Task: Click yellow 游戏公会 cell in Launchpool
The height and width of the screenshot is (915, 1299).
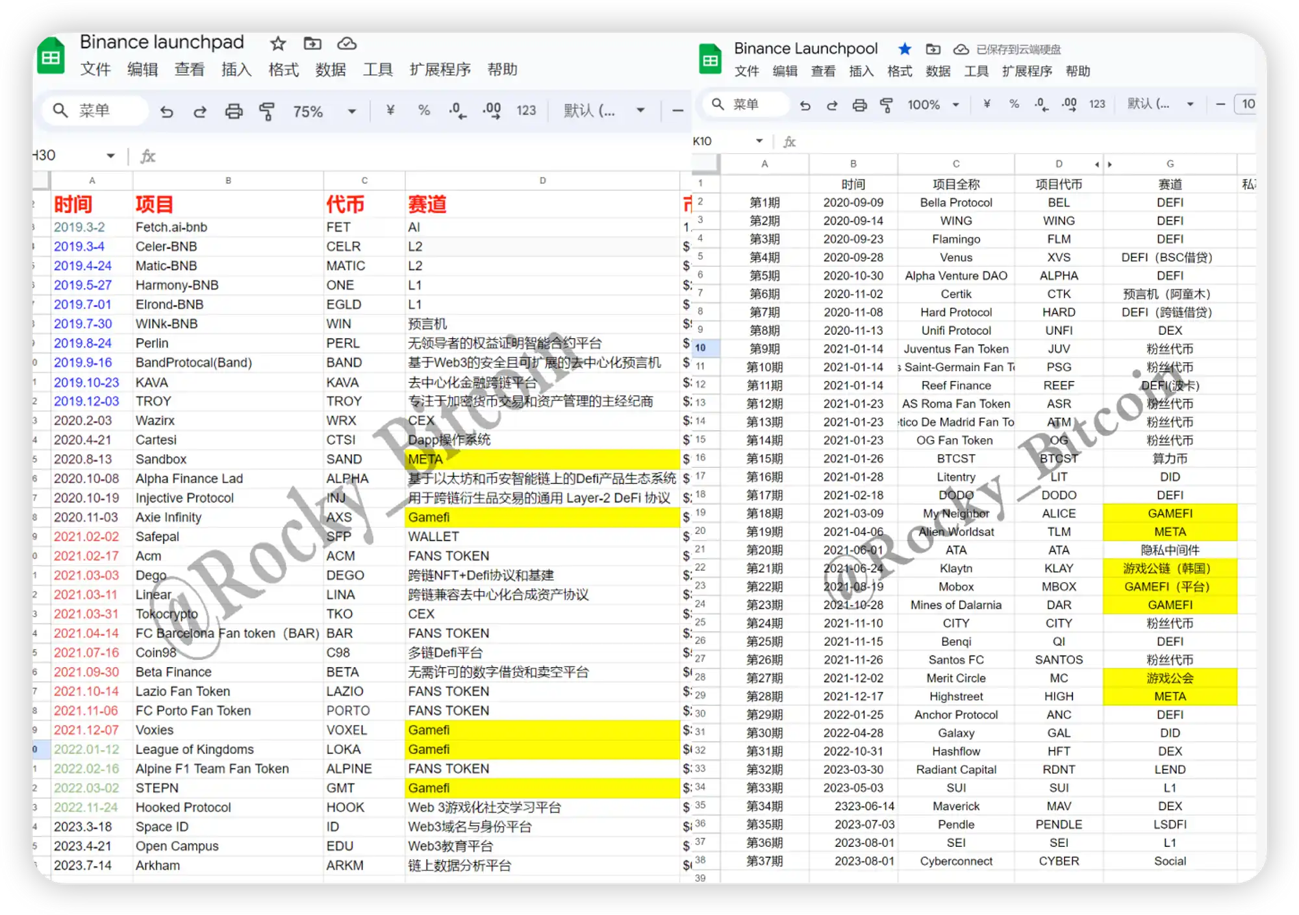Action: tap(1170, 678)
